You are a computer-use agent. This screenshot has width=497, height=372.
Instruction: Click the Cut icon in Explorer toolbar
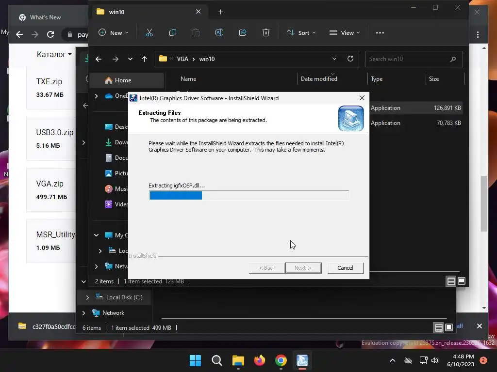point(149,32)
